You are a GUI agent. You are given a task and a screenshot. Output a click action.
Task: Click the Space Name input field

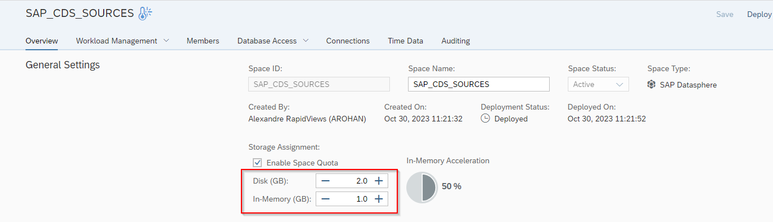(x=479, y=84)
